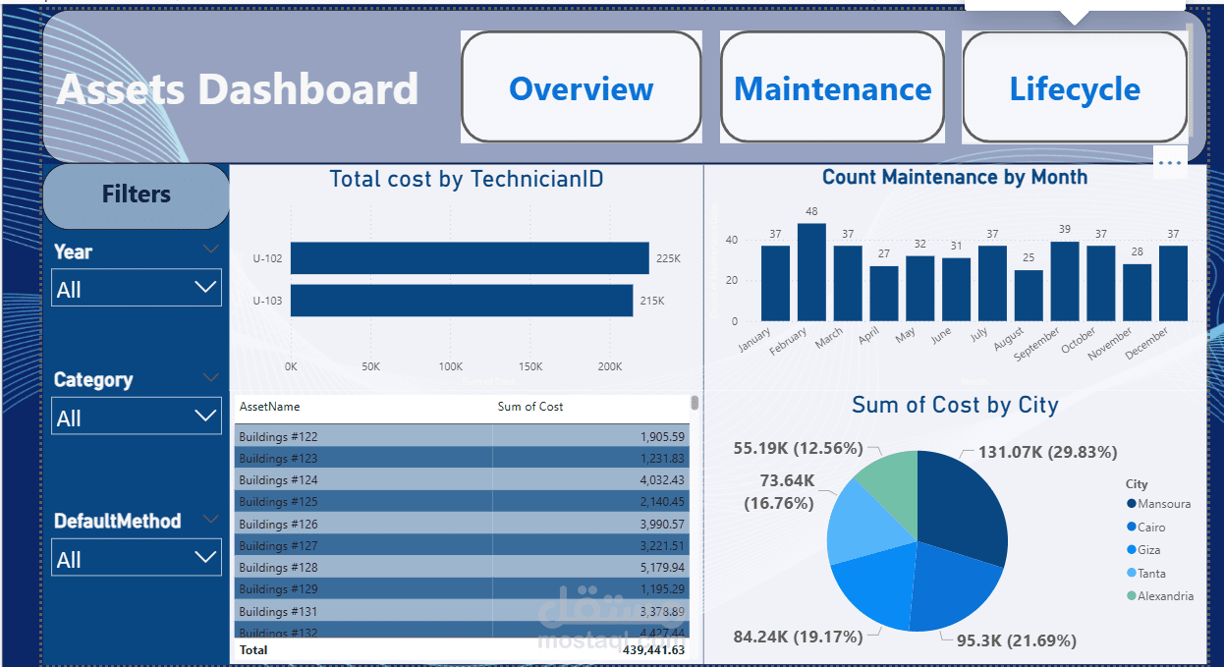Click the Sum of Cost by City title
The image size is (1224, 667).
click(955, 405)
